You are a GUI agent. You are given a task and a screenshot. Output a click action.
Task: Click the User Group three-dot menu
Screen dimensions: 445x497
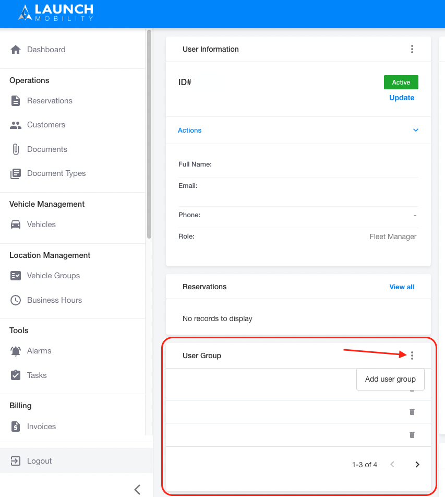[x=412, y=356]
